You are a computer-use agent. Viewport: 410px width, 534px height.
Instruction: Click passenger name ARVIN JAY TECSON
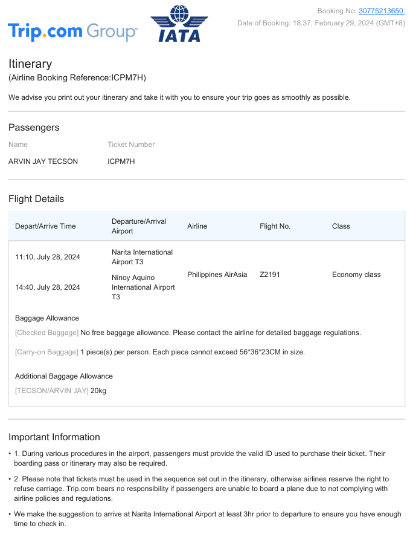click(43, 161)
